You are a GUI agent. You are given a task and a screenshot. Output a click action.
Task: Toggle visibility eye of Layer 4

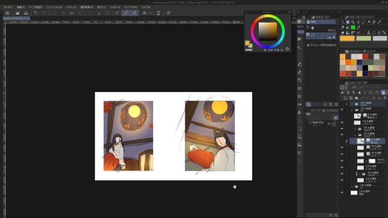342,180
